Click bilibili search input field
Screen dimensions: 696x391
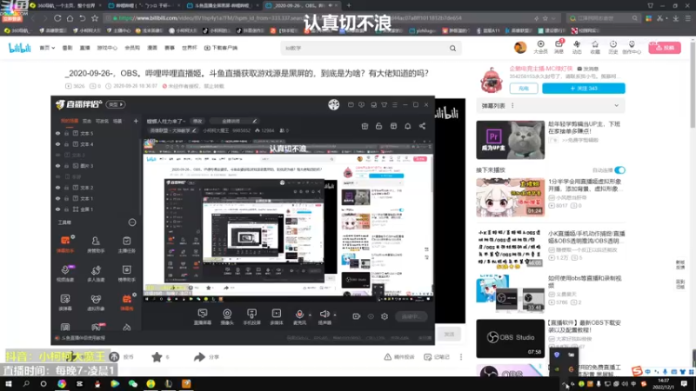pyautogui.click(x=365, y=48)
